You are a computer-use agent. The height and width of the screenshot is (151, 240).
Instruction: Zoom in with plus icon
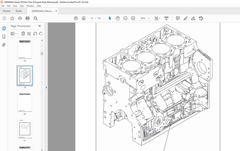133,18
